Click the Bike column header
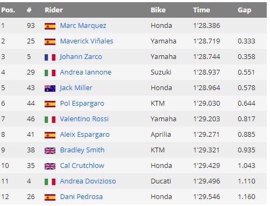 coord(158,10)
